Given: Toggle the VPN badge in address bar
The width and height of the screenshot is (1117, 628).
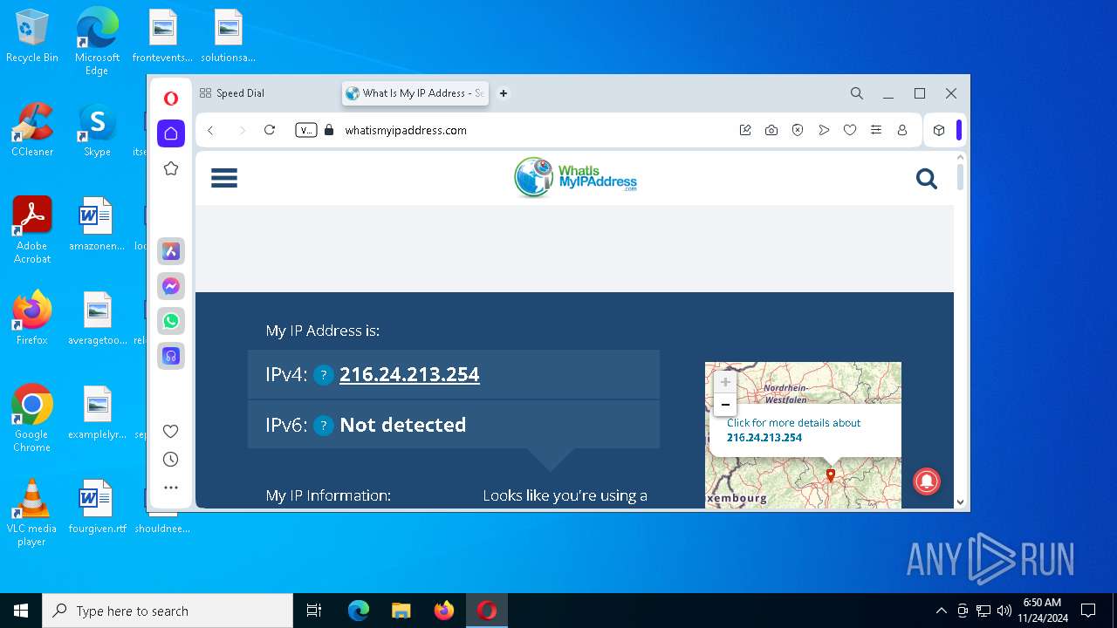Looking at the screenshot, I should coord(306,130).
